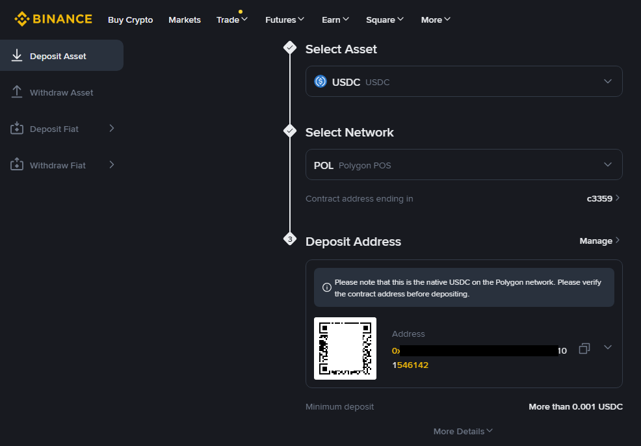The width and height of the screenshot is (641, 446).
Task: Click the Select Network heading
Action: coord(350,133)
